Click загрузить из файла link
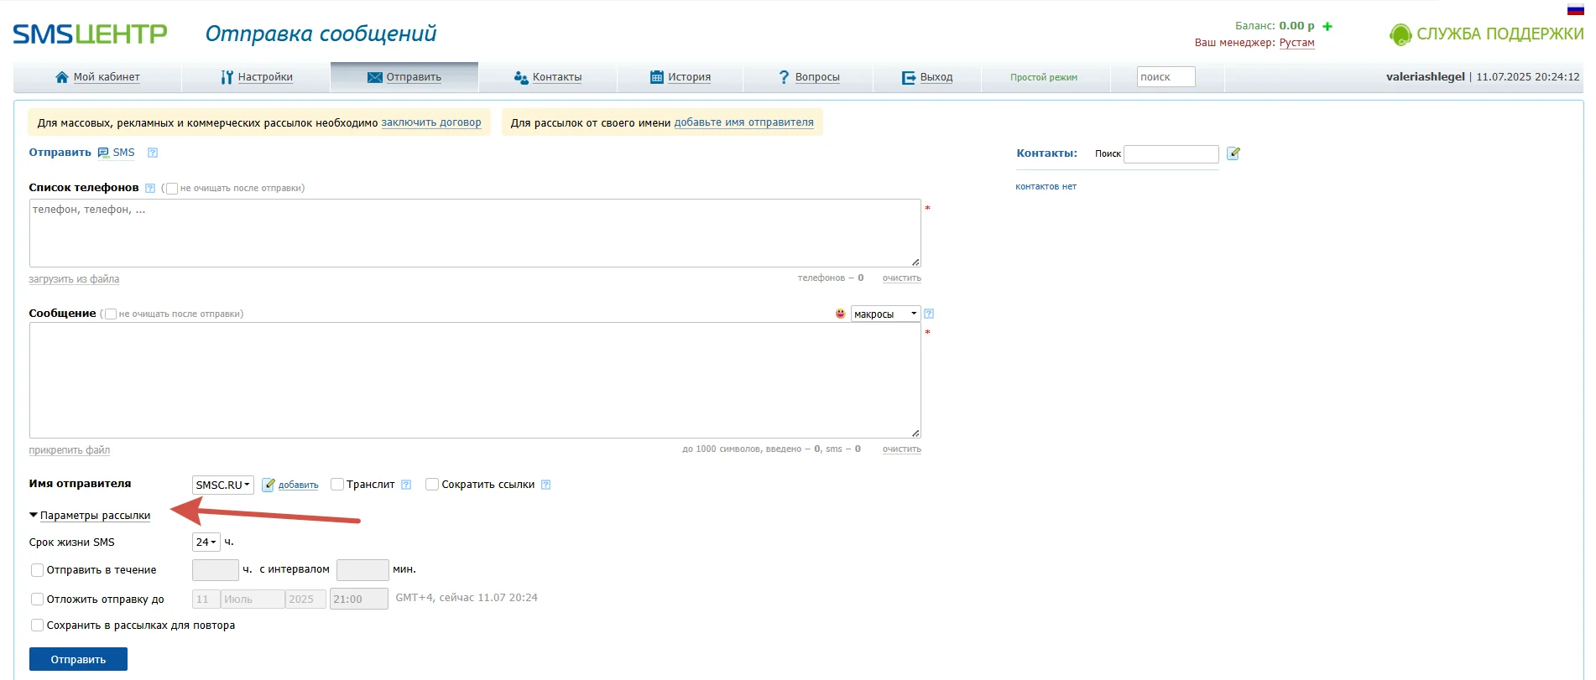Screen dimensions: 1596x680 [x=74, y=279]
